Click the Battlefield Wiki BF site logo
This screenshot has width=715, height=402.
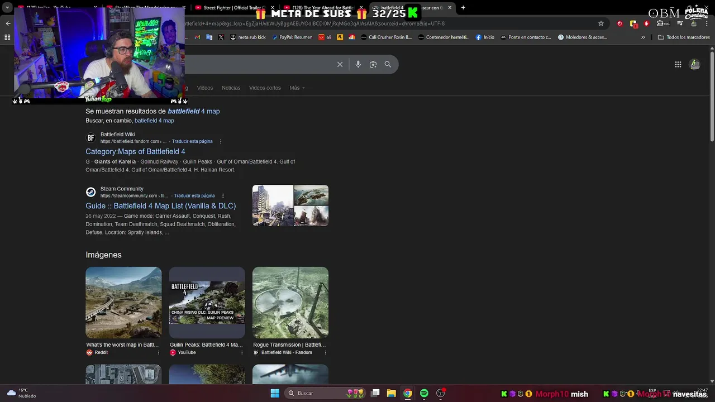90,138
